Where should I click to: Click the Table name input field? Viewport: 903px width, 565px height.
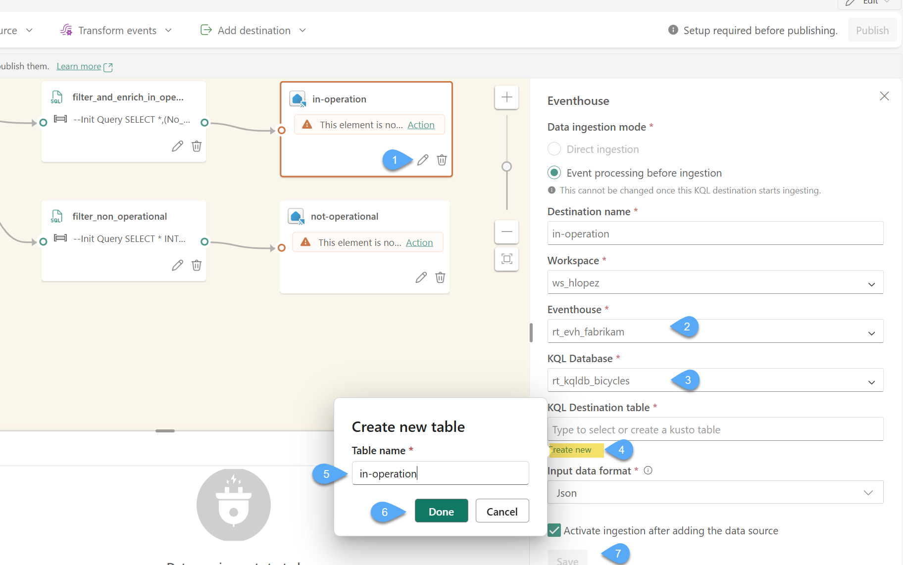[440, 473]
